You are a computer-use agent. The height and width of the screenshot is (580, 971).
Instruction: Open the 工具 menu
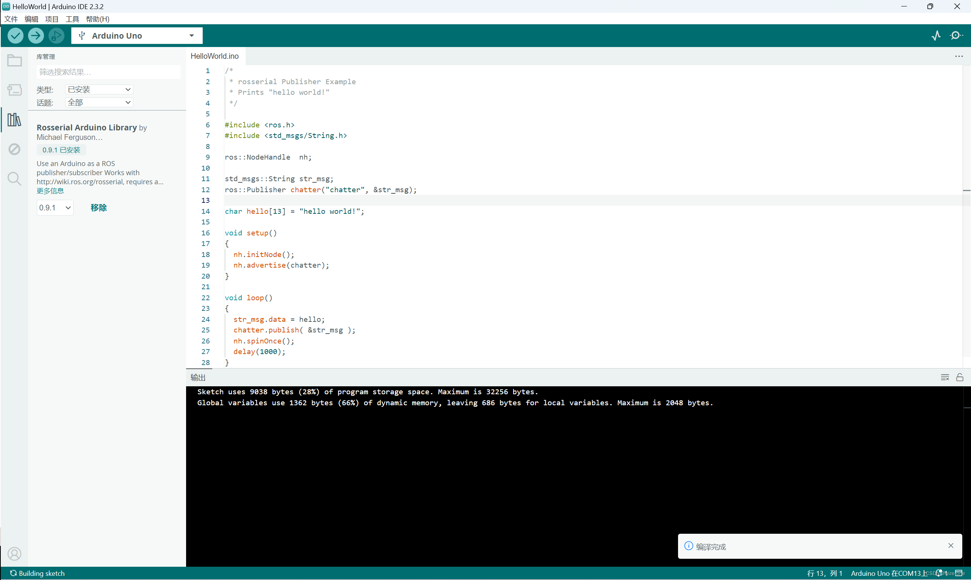click(x=72, y=19)
